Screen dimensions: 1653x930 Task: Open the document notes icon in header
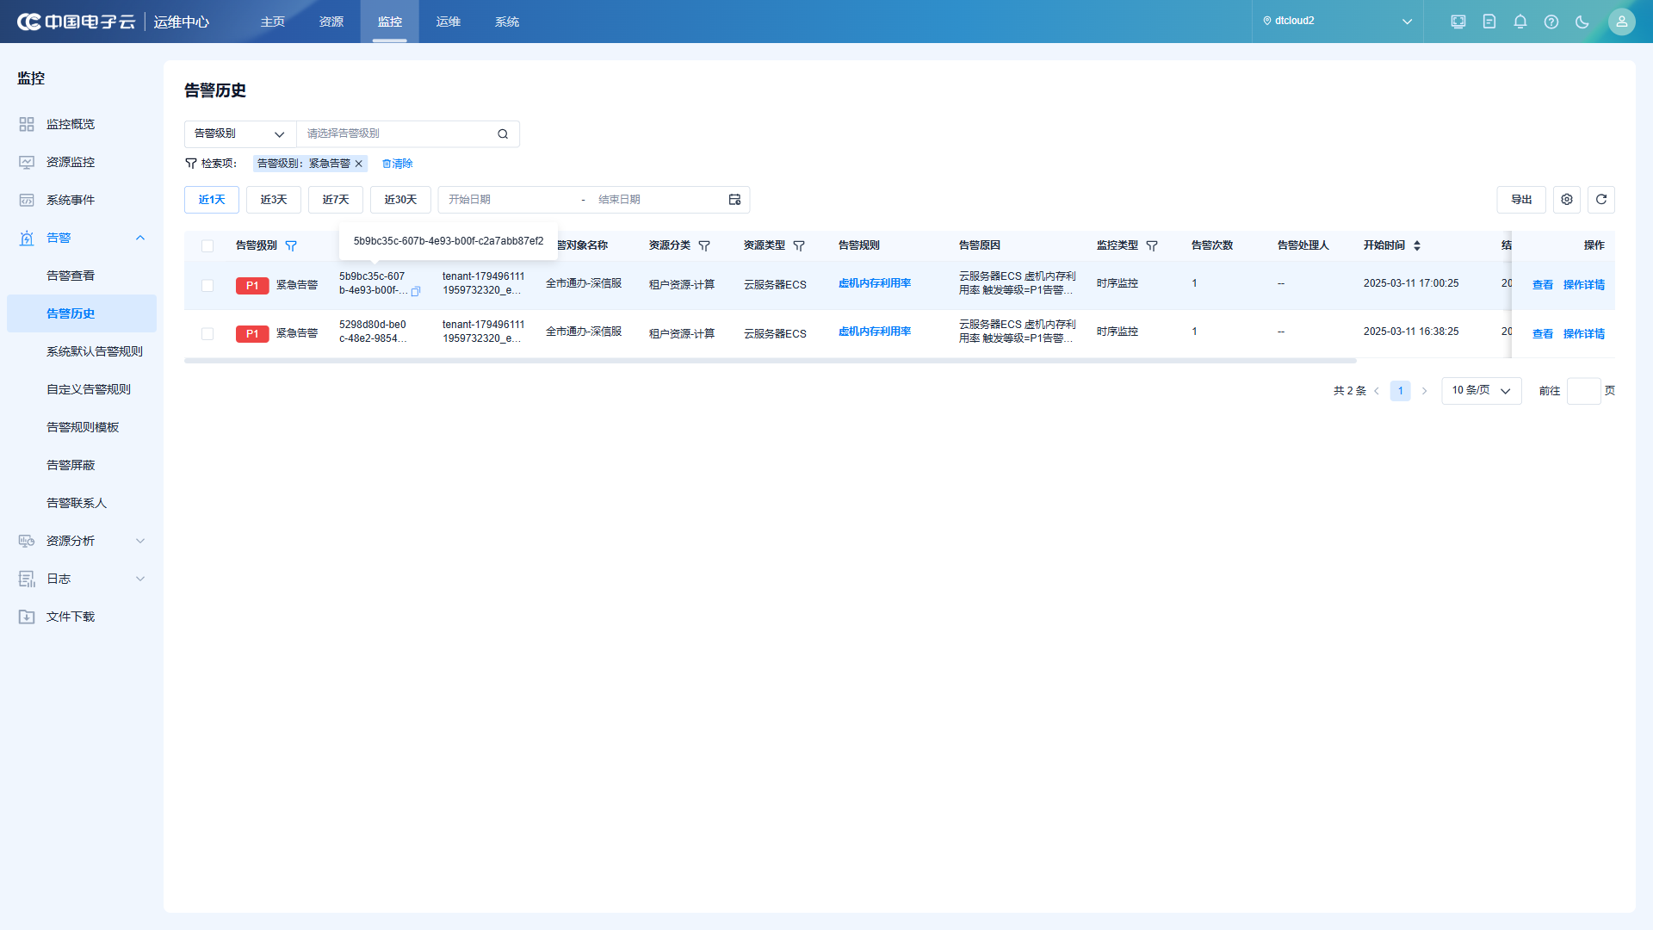click(x=1489, y=22)
